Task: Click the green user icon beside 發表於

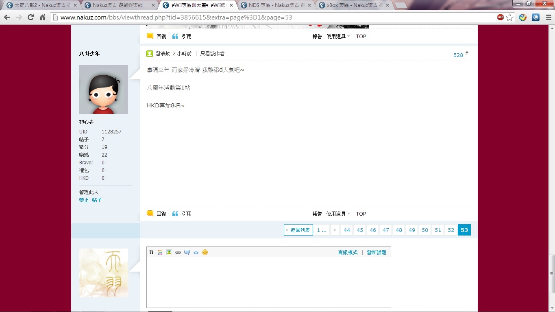Action: pos(150,53)
